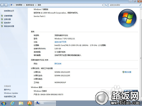Click shield icon beside Remote Settings
Image resolution: width=142 pixels, height=106 pixels.
pyautogui.click(x=2, y=19)
